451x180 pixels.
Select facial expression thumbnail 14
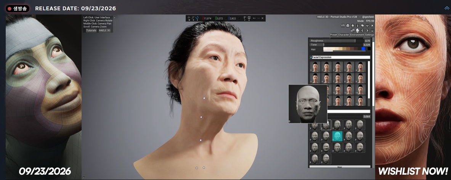click(x=360, y=89)
